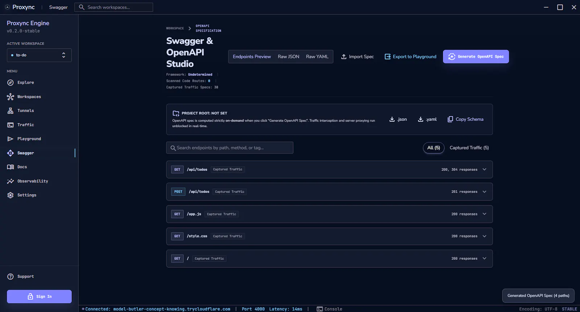Click the Copy Schema label

(469, 119)
